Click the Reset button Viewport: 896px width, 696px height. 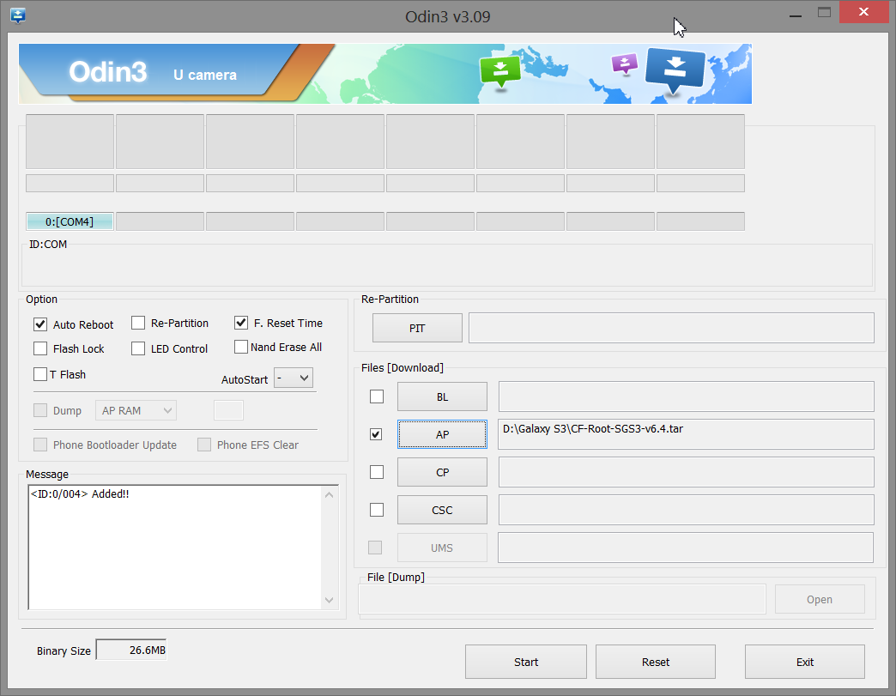(655, 662)
